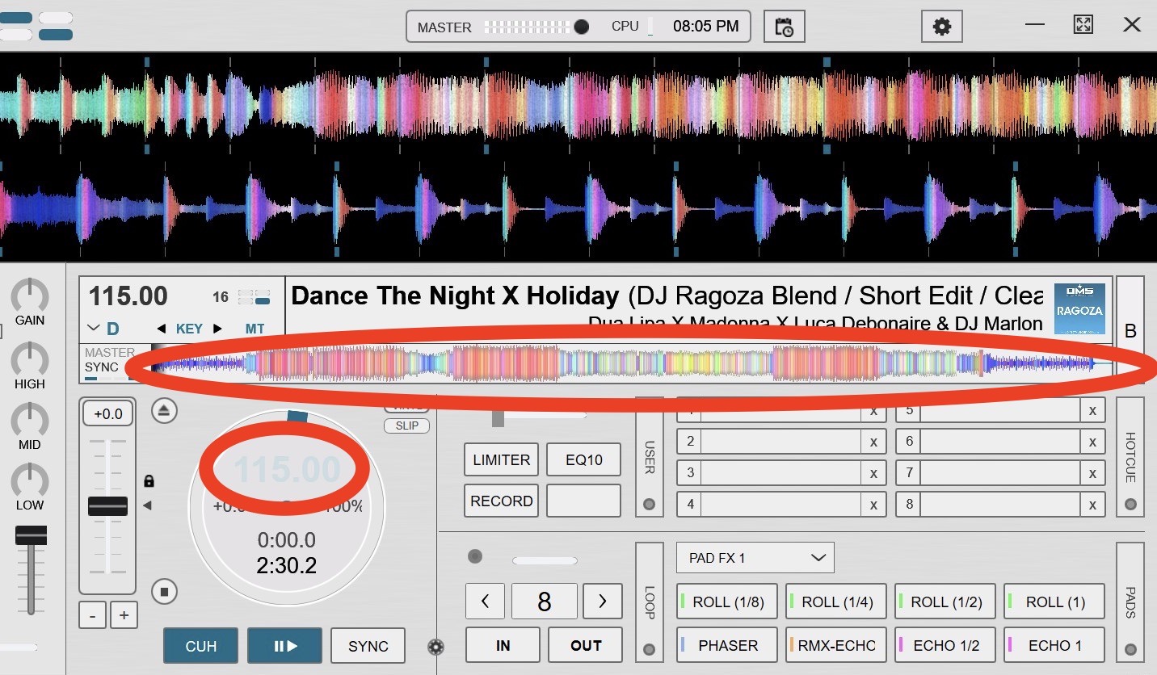The image size is (1157, 675).
Task: Click the MID EQ knob
Action: pyautogui.click(x=30, y=421)
